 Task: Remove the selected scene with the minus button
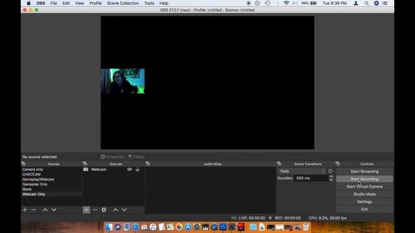[34, 210]
